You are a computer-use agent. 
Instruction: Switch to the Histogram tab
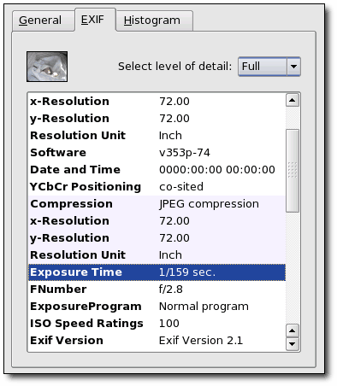154,20
